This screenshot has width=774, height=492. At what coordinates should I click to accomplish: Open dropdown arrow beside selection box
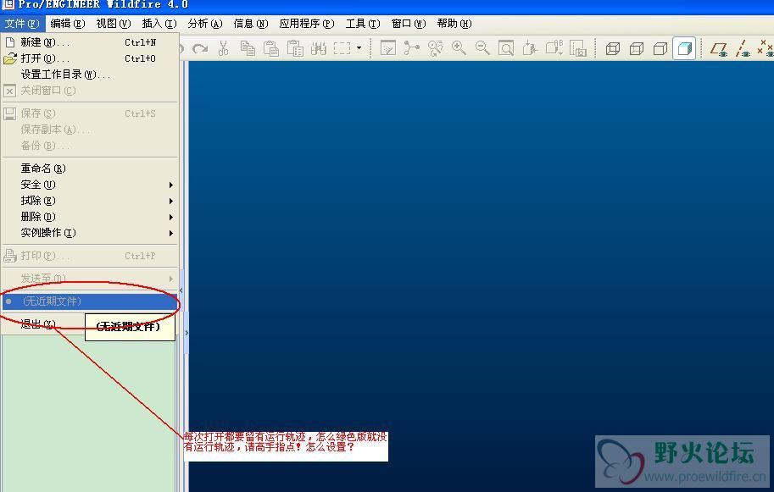(x=359, y=48)
